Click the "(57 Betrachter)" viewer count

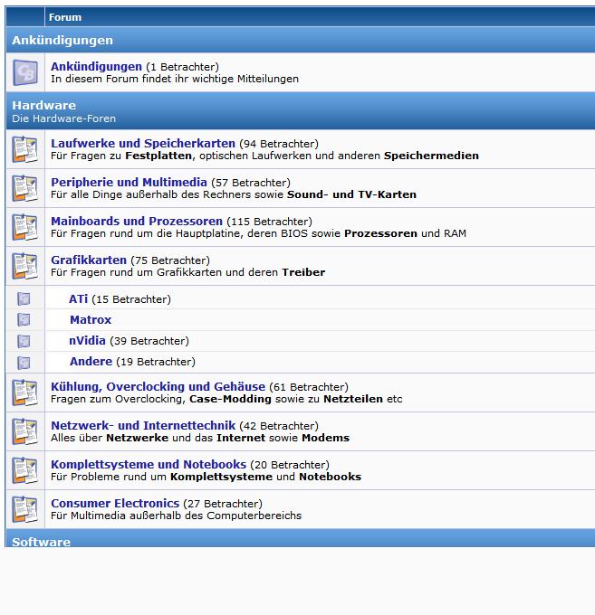click(x=251, y=183)
